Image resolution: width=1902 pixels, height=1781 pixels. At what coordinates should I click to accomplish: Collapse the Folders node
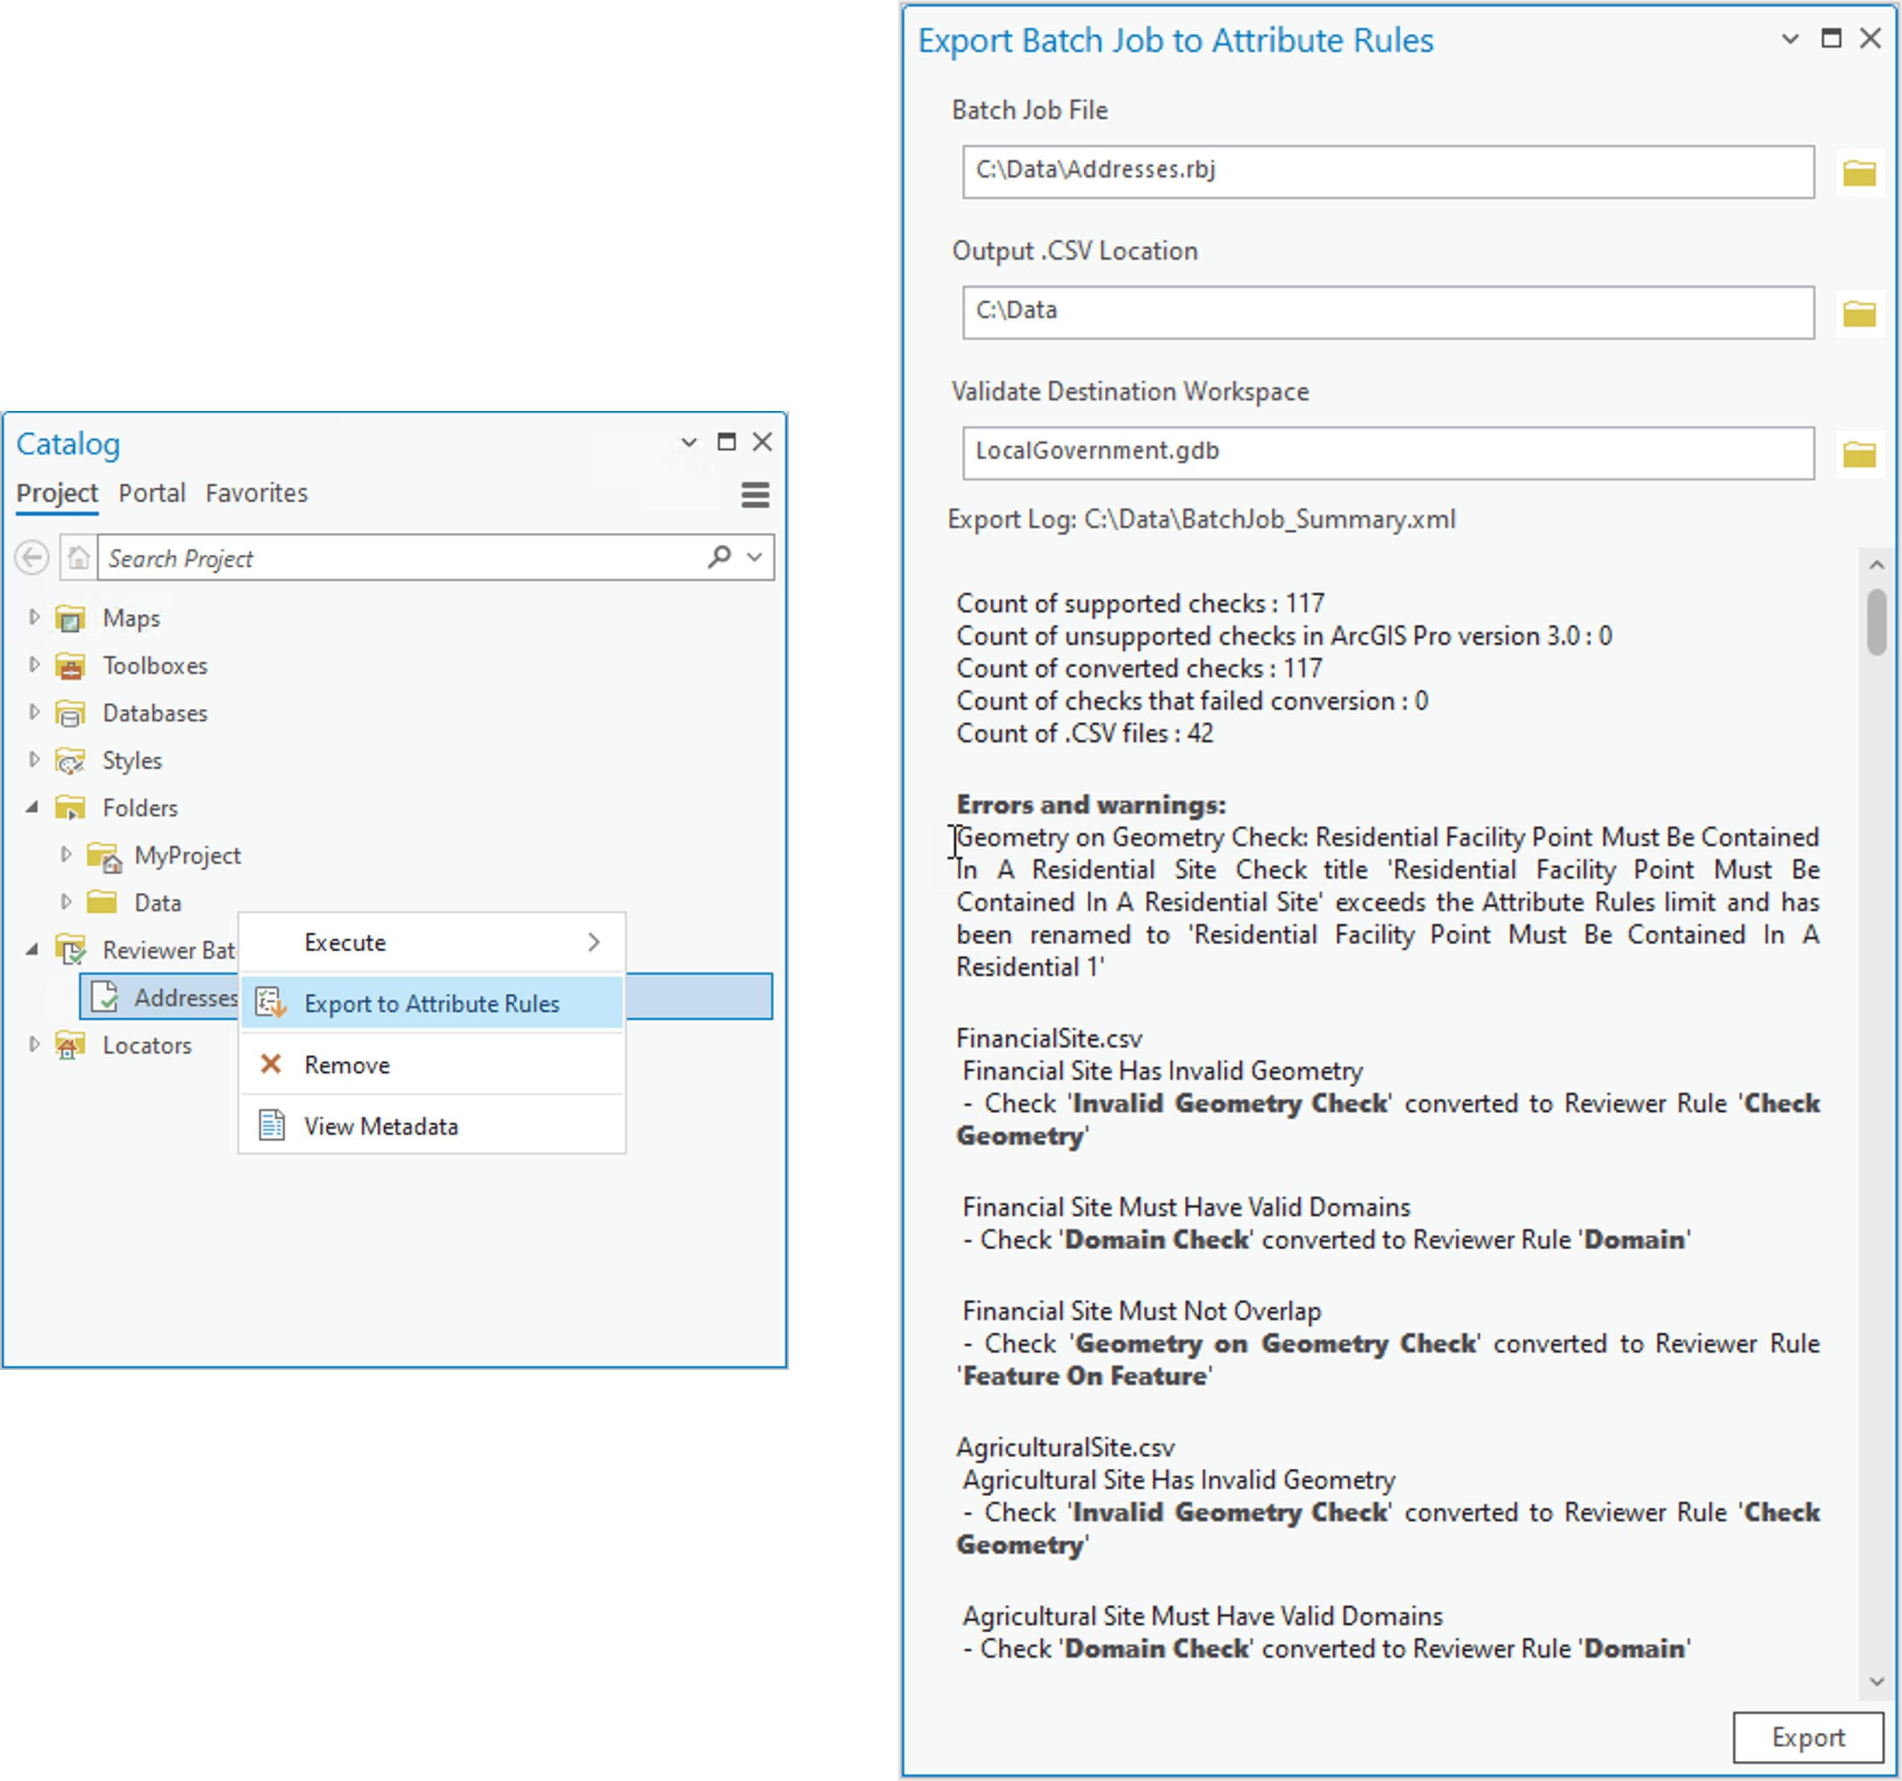point(32,807)
